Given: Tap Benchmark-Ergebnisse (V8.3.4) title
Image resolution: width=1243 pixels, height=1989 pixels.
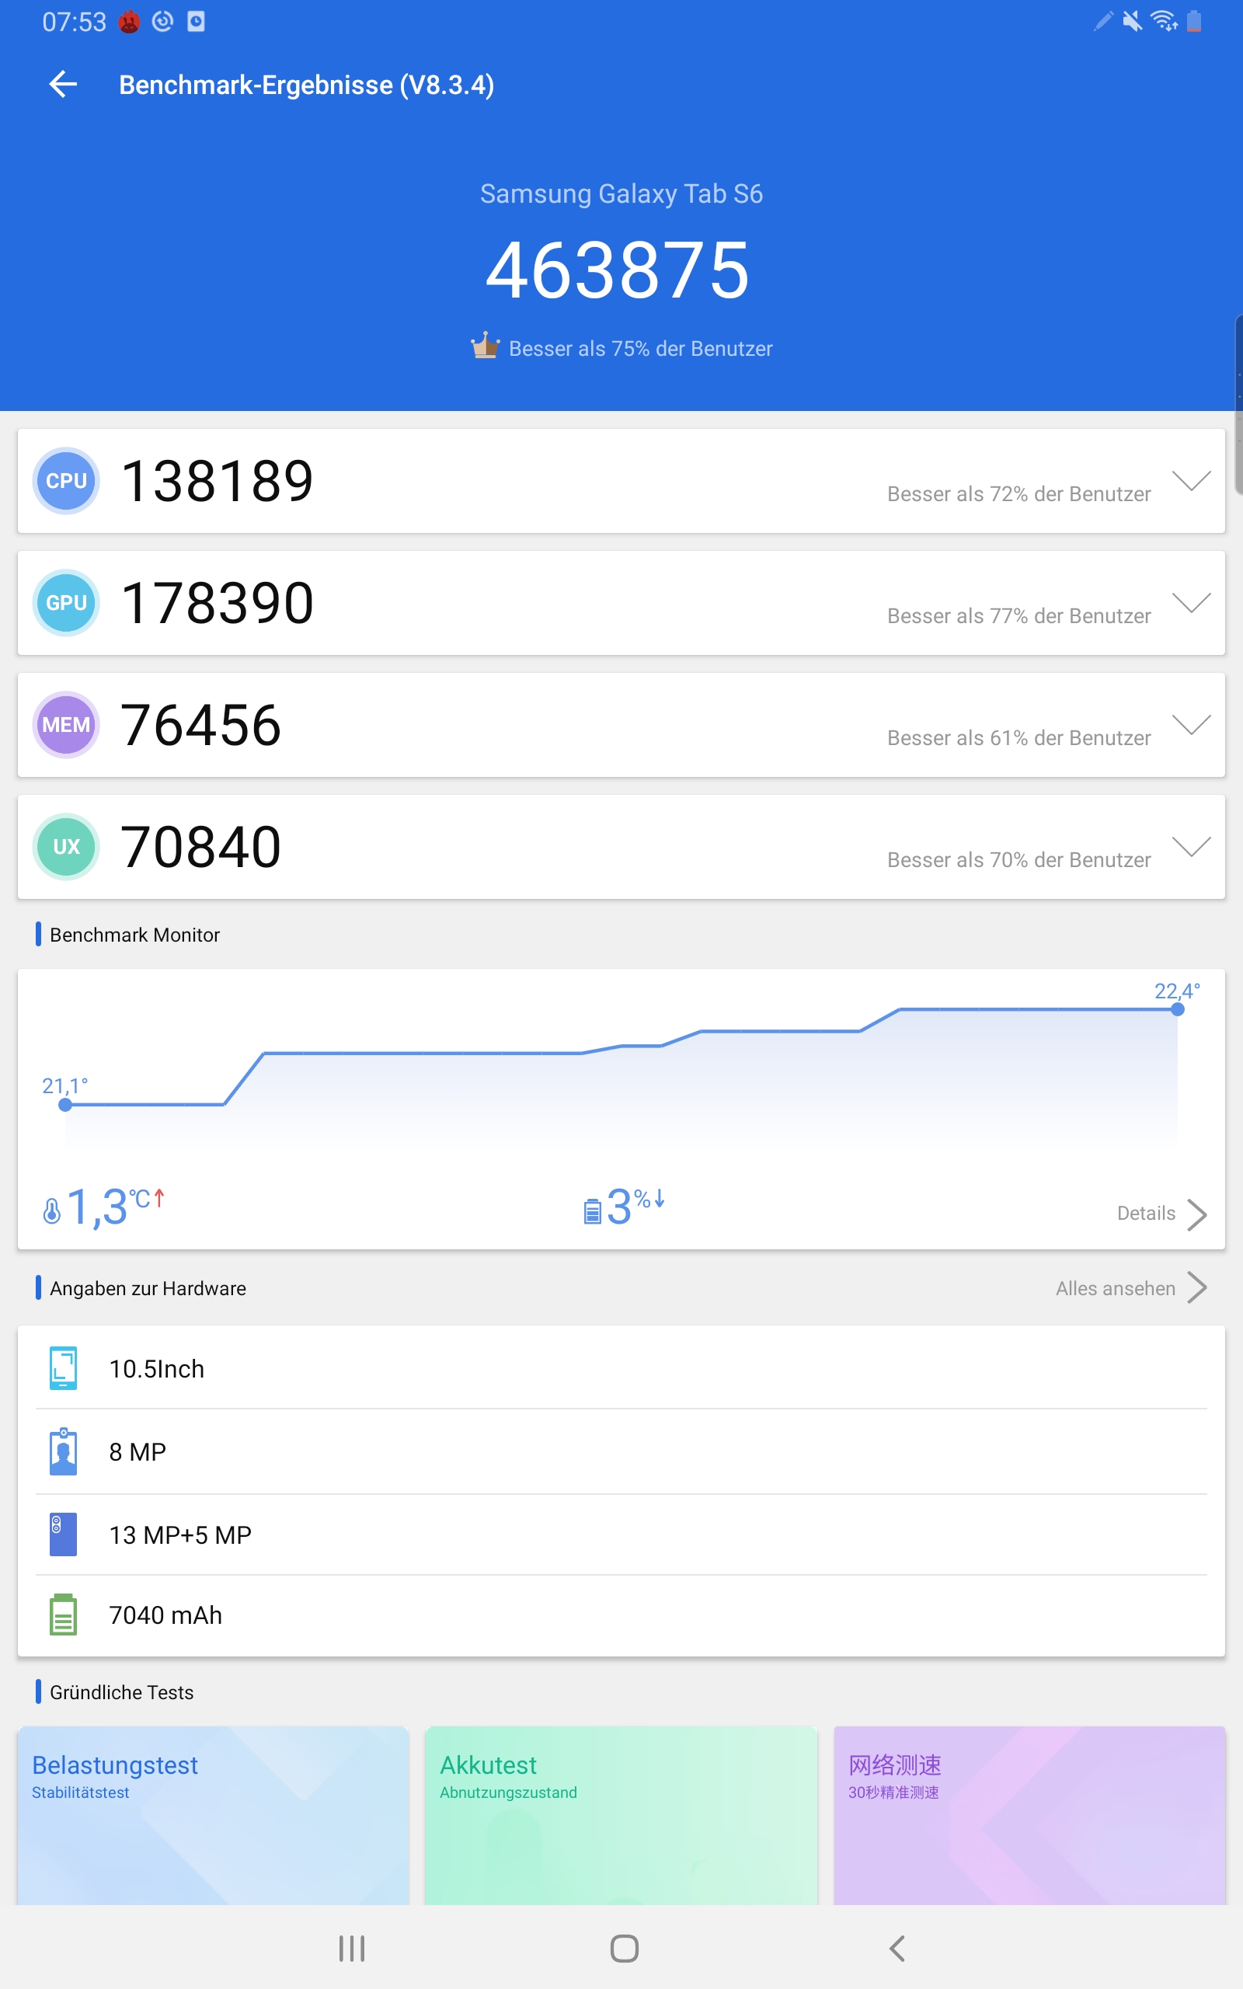Looking at the screenshot, I should [307, 85].
